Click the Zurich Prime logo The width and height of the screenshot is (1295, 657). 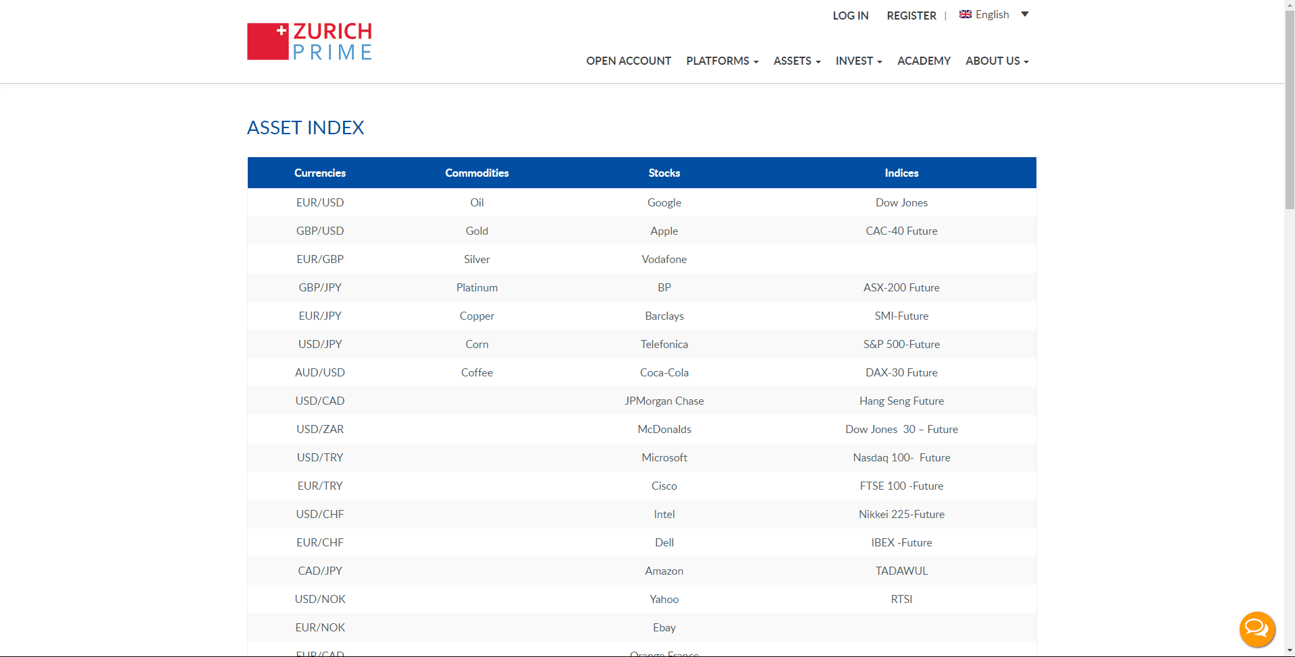tap(309, 40)
